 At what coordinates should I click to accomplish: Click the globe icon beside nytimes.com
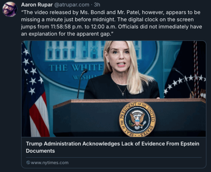pos(28,163)
